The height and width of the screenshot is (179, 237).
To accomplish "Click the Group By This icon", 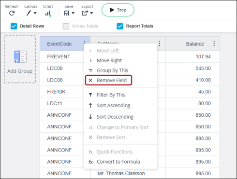I will 90,70.
